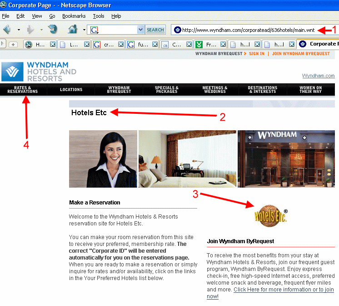Open the Go menu
The width and height of the screenshot is (339, 306).
point(52,16)
